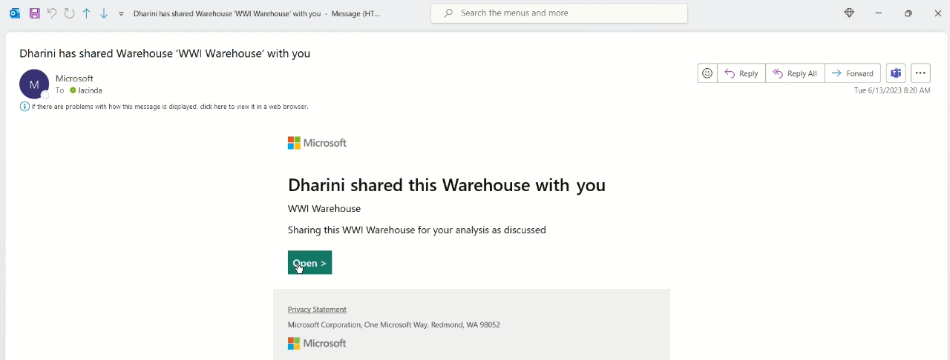Click the premium diamond icon

[849, 13]
